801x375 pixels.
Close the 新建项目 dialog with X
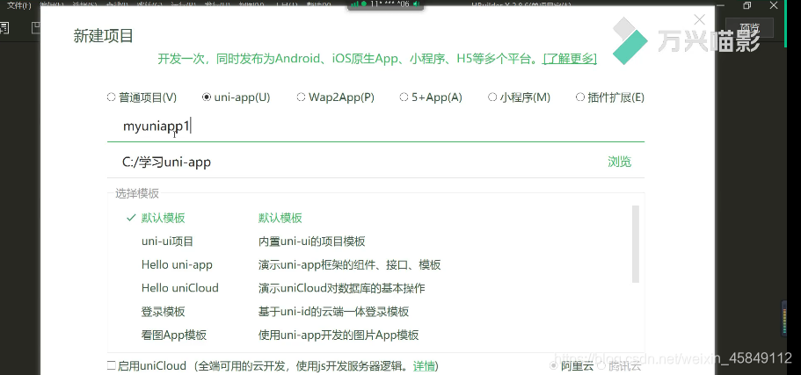click(x=699, y=20)
